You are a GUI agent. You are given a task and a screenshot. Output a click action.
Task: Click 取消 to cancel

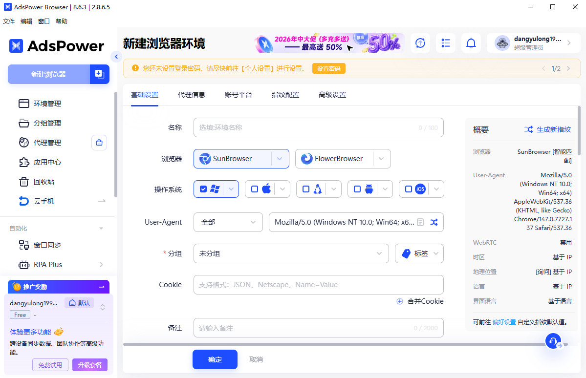(256, 359)
